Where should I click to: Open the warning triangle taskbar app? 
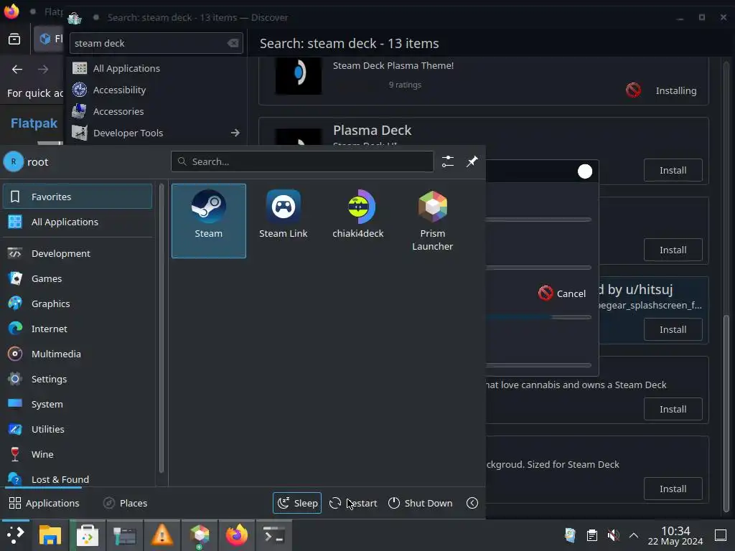coord(161,534)
